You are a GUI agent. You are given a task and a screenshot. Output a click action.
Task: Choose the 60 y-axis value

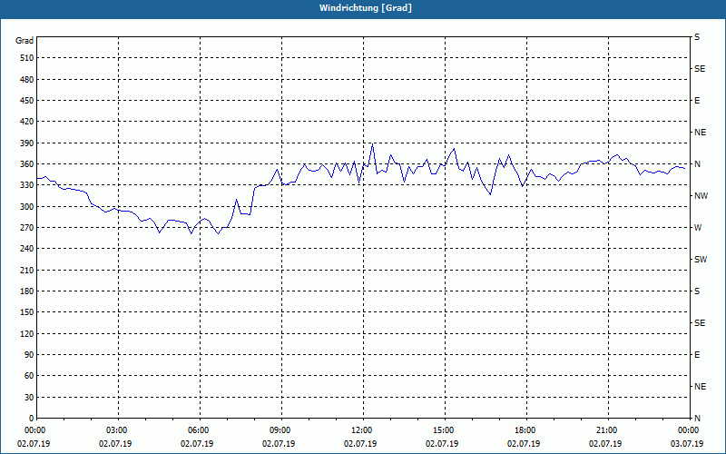[29, 376]
